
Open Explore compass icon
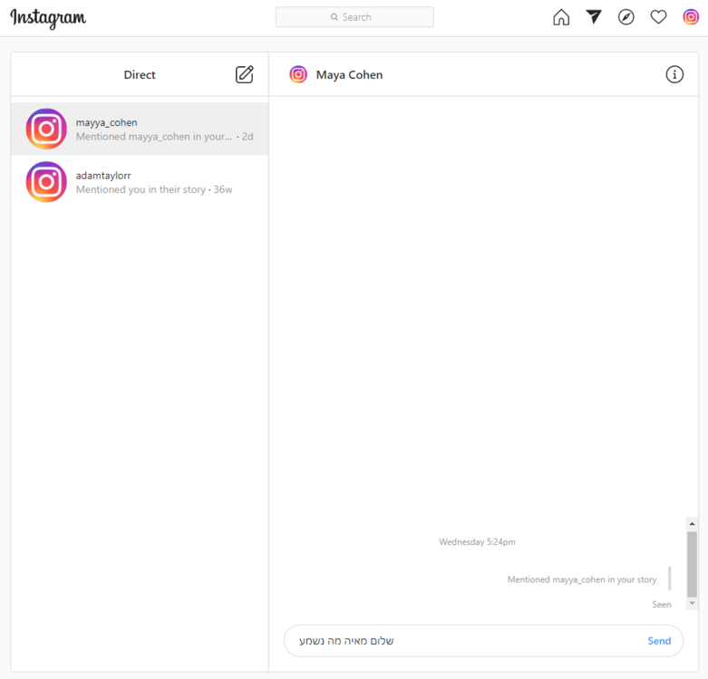click(626, 17)
